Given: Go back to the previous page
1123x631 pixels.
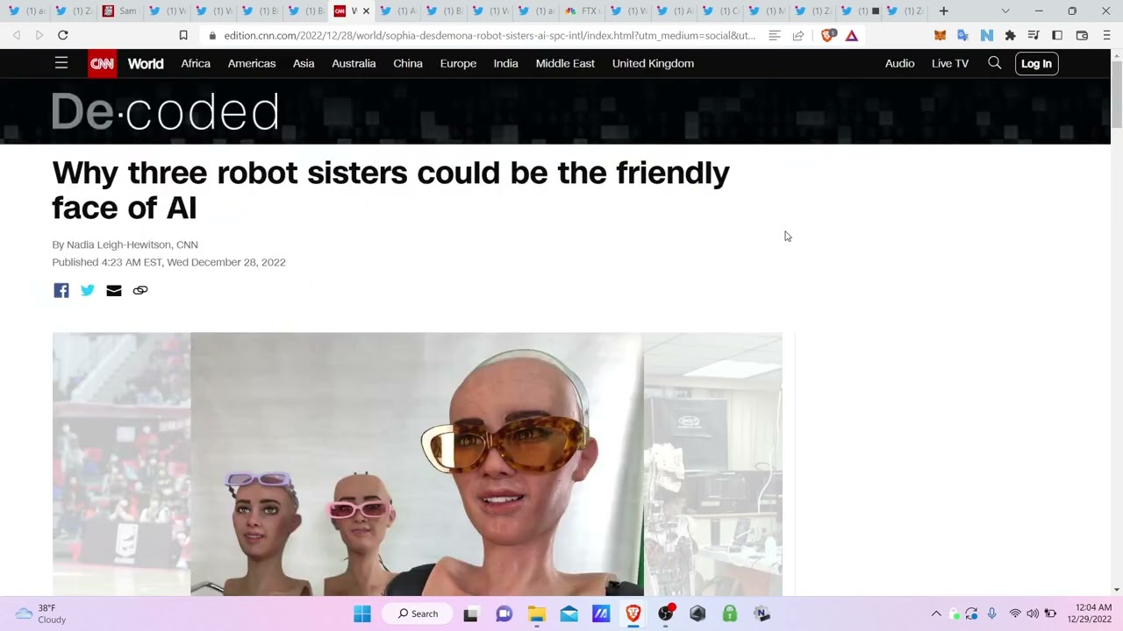Looking at the screenshot, I should [x=17, y=35].
